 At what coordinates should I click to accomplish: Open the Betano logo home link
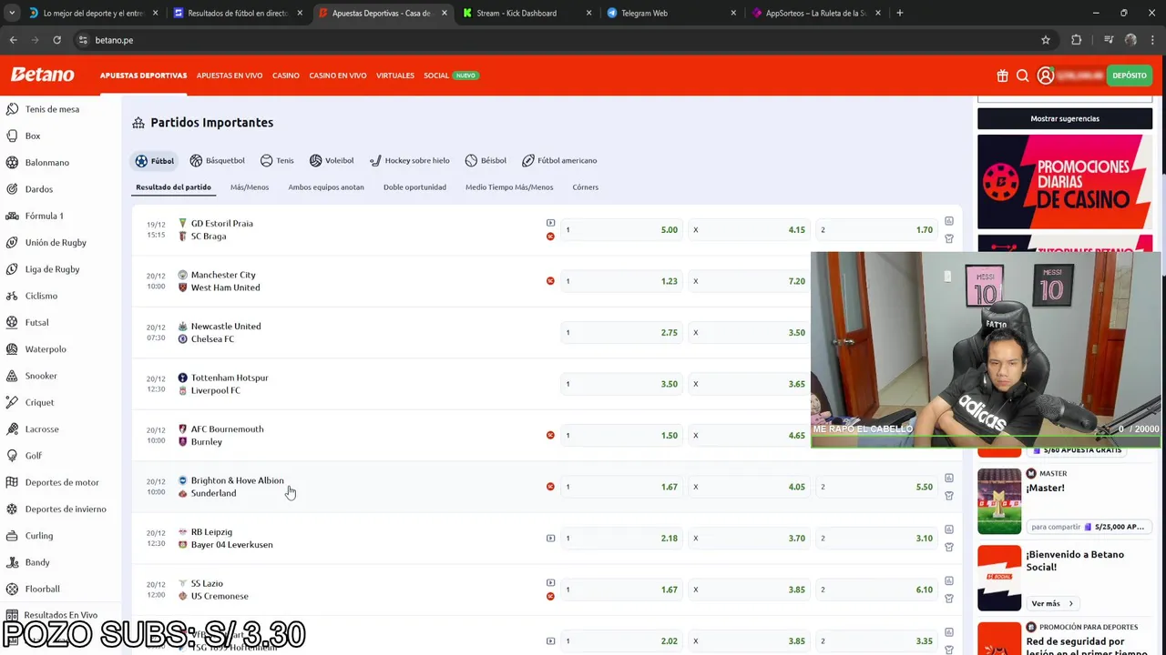pos(42,76)
